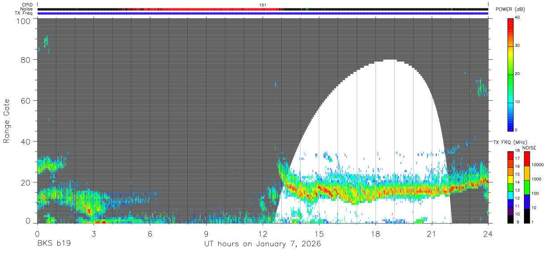This screenshot has width=549, height=253.
Task: Click the 24 label on the UT hours axis
Action: 488,234
